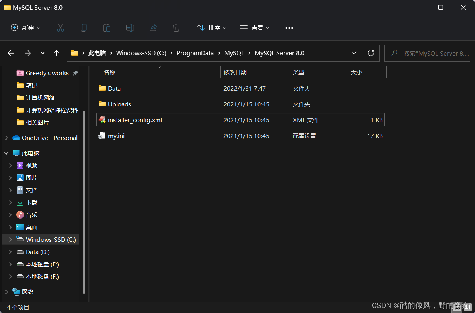Open the 笔记 folder in sidebar
The width and height of the screenshot is (475, 313).
coord(27,85)
